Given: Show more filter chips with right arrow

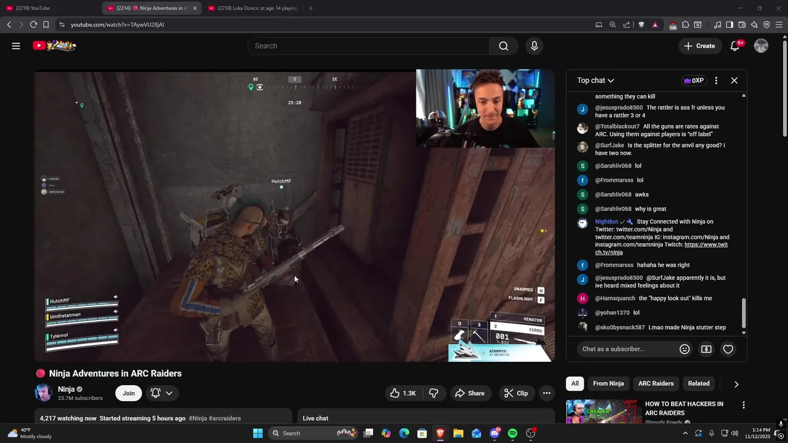Looking at the screenshot, I should [736, 384].
